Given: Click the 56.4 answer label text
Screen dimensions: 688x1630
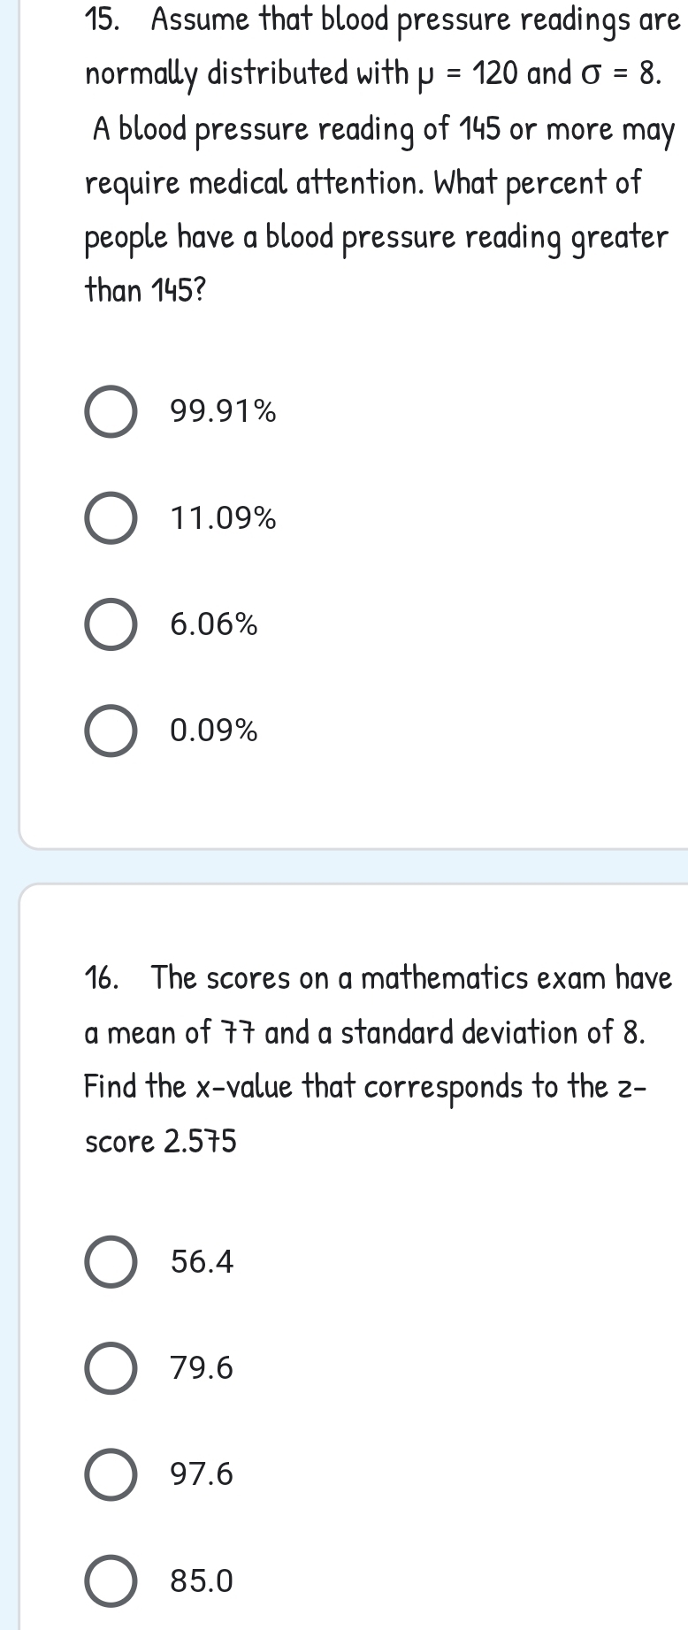Looking at the screenshot, I should [203, 1261].
